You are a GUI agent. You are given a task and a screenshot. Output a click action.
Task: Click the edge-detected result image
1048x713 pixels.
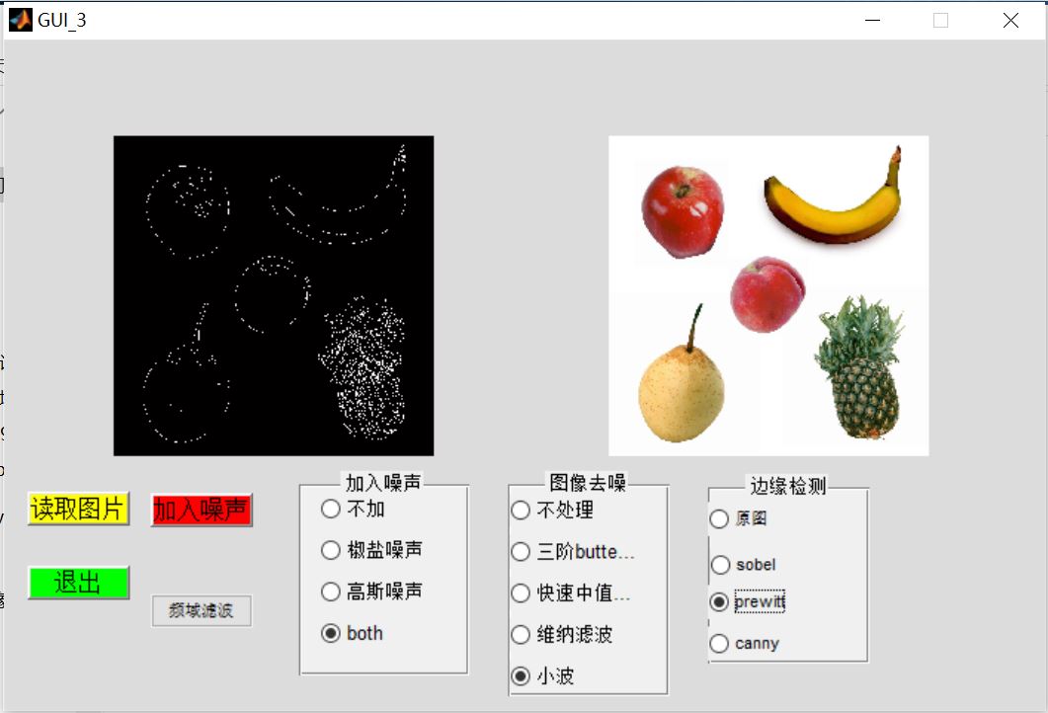274,294
